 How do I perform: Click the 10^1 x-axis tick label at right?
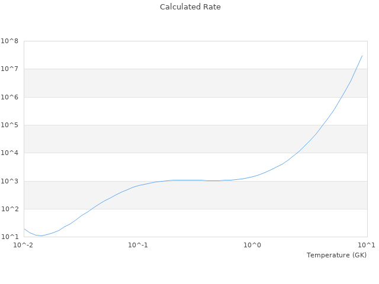coord(367,245)
